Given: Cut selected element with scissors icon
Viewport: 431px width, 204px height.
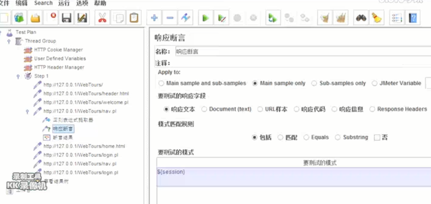Looking at the screenshot, I should pyautogui.click(x=102, y=18).
